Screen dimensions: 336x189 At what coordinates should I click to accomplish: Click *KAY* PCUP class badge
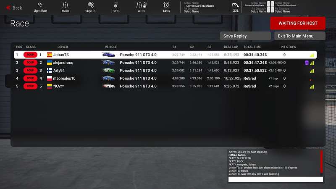(x=30, y=86)
